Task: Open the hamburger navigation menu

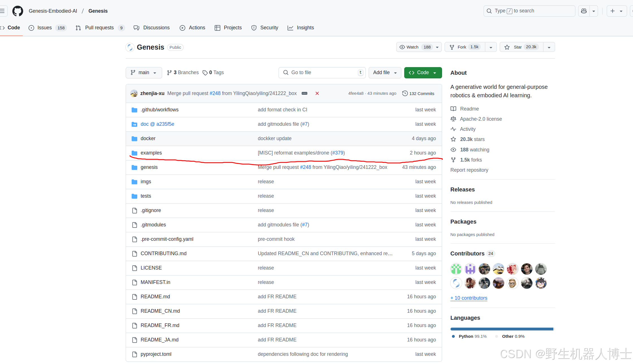Action: (x=2, y=11)
